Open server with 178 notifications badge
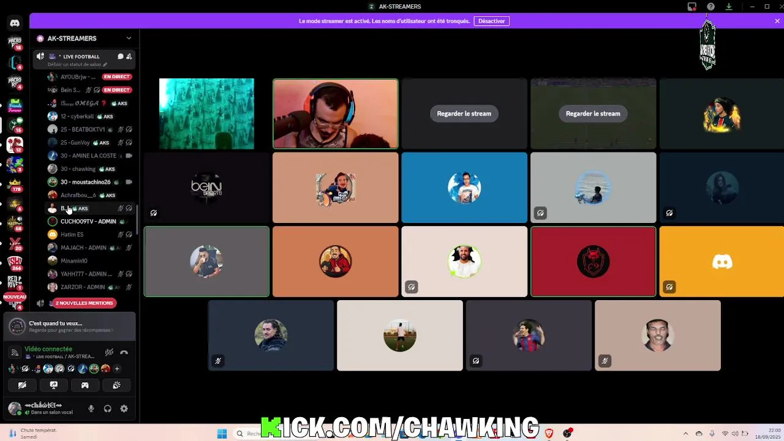 15,185
